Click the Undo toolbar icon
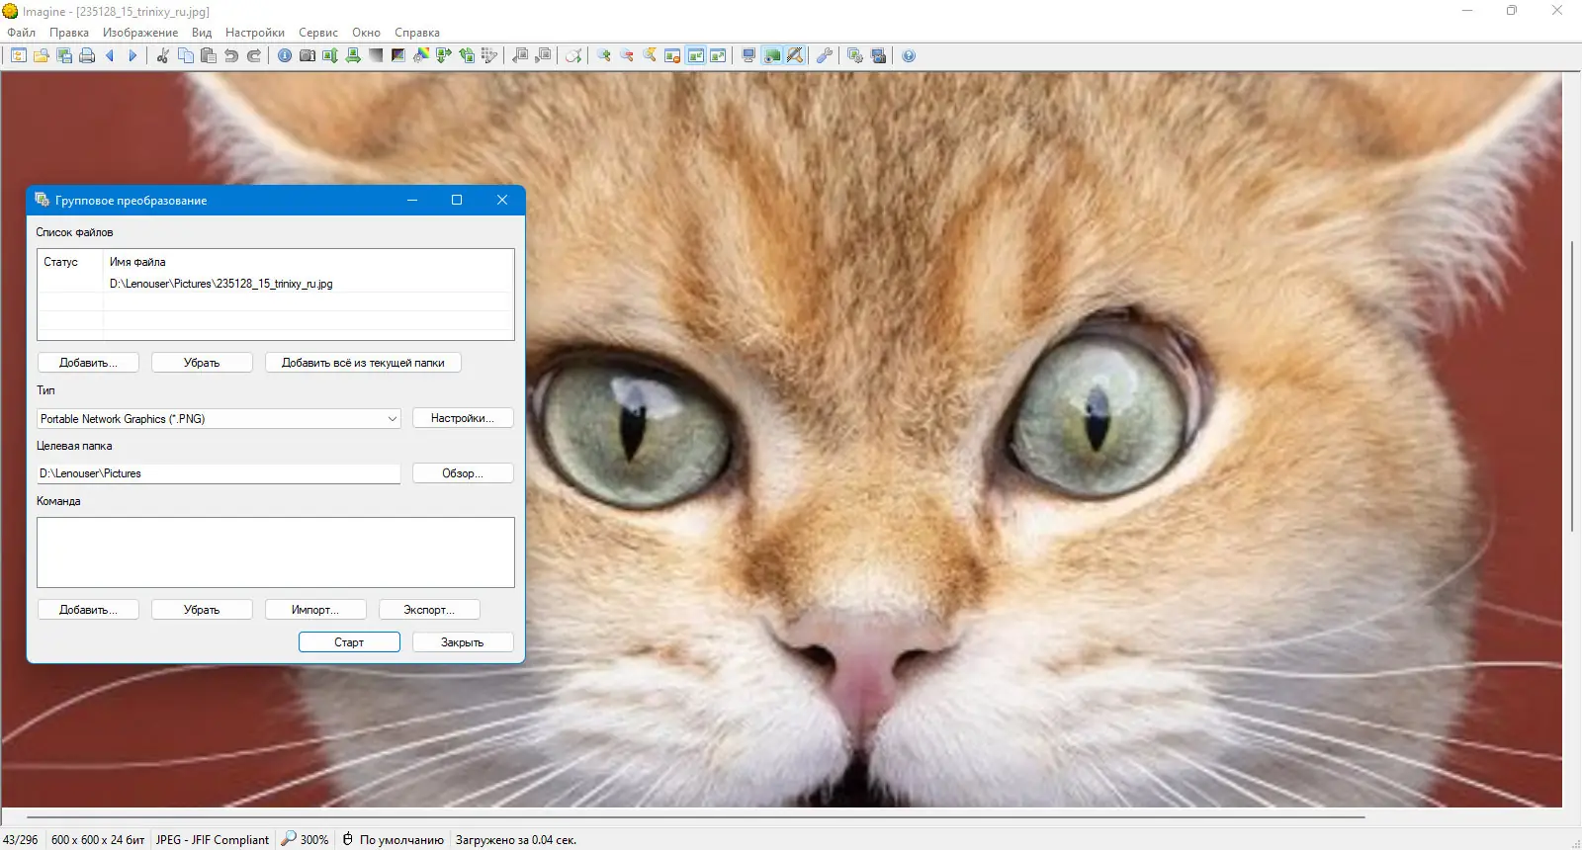This screenshot has width=1582, height=850. (x=231, y=56)
